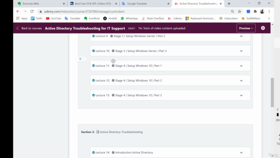The image size is (280, 158).
Task: Click site lock icon in address bar
Action: click(41, 11)
